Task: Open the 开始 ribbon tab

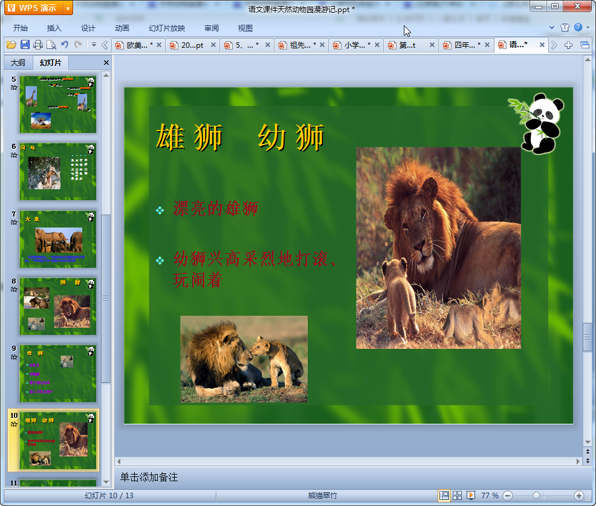Action: tap(20, 28)
